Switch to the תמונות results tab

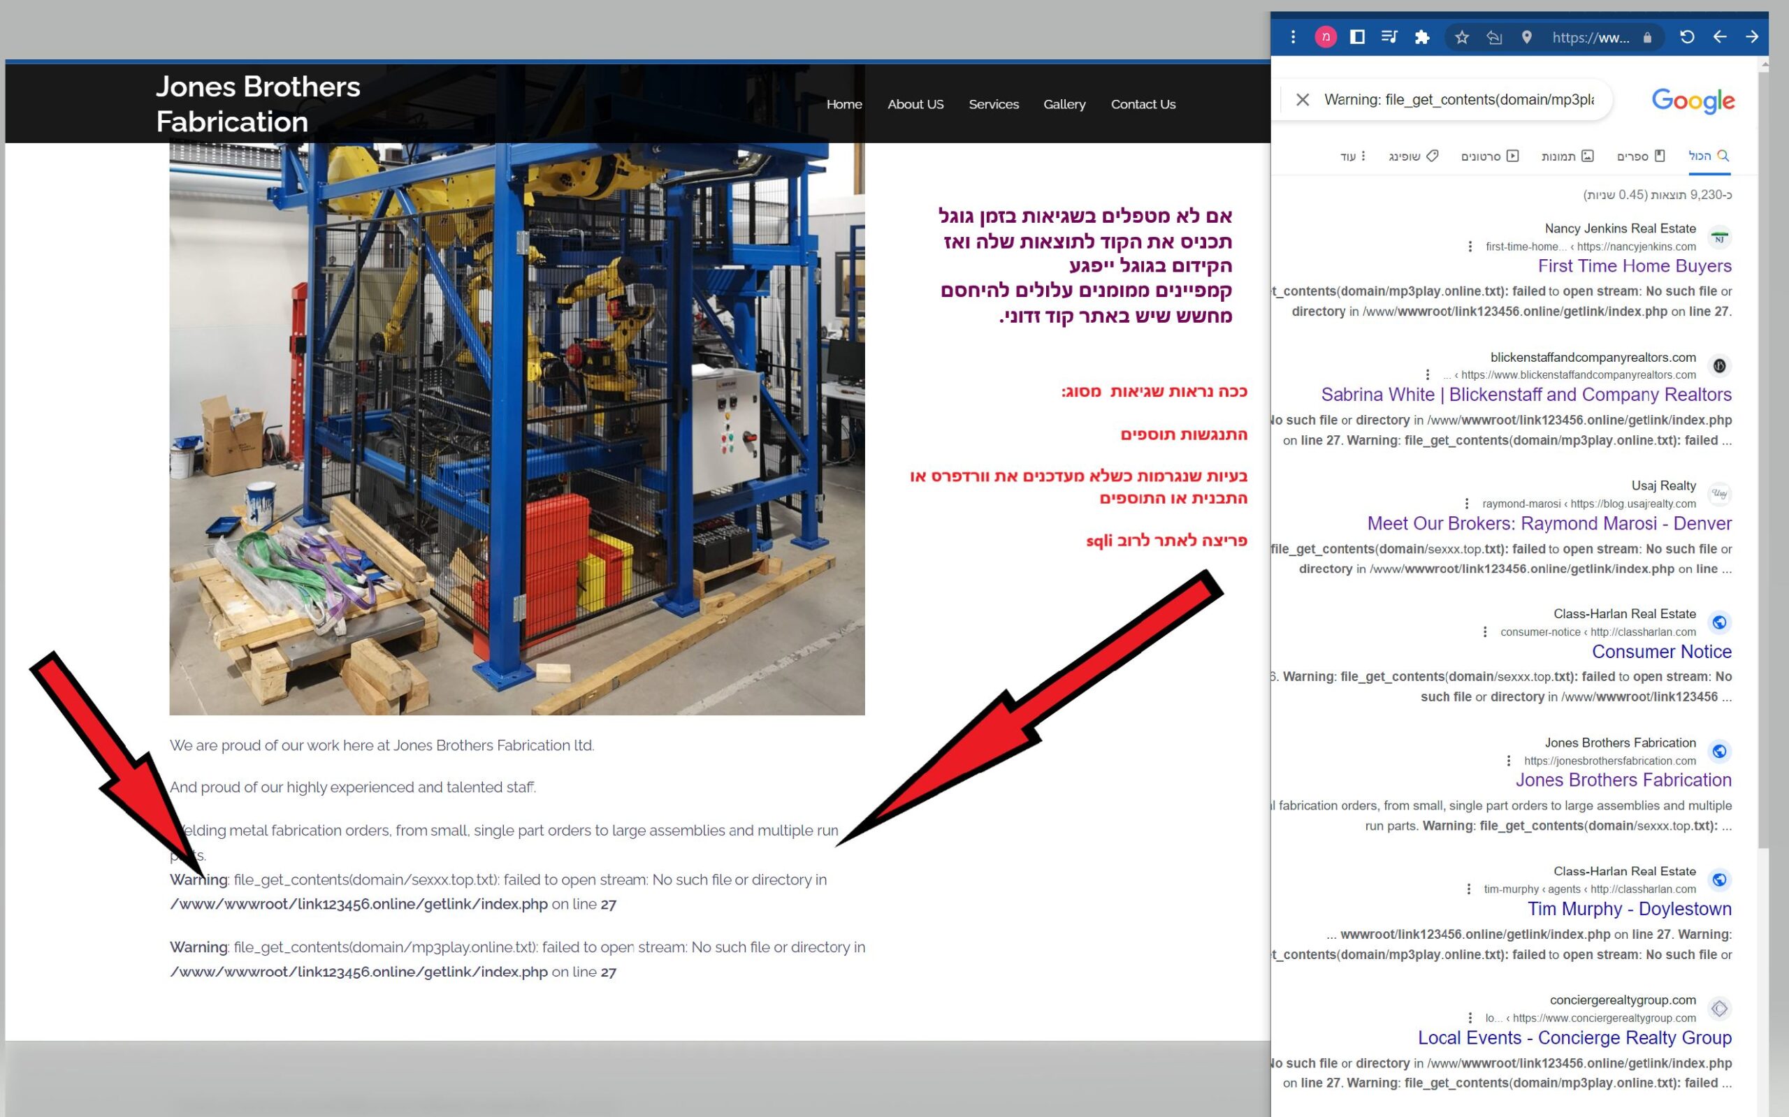[x=1567, y=156]
